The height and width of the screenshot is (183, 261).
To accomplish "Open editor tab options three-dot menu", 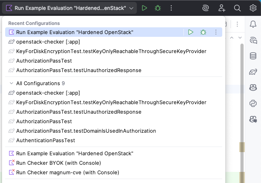I will (x=237, y=24).
